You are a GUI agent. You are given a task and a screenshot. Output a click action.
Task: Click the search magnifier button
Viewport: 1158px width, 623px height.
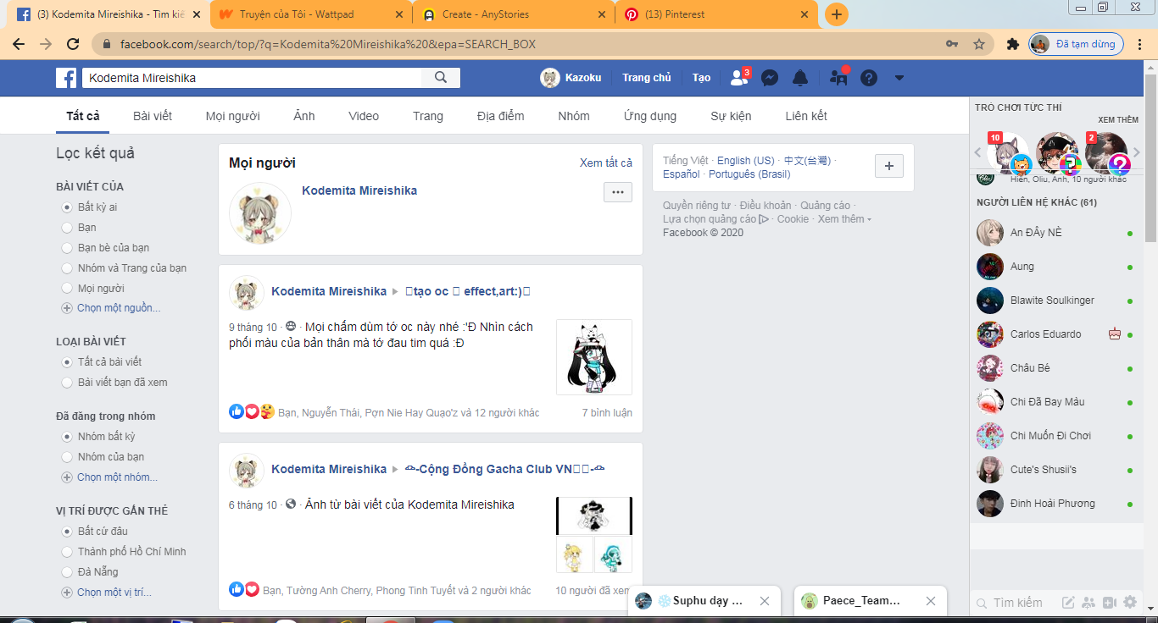[441, 78]
